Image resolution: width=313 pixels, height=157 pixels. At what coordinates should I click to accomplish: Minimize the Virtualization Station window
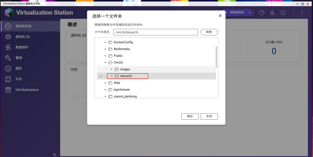297,4
